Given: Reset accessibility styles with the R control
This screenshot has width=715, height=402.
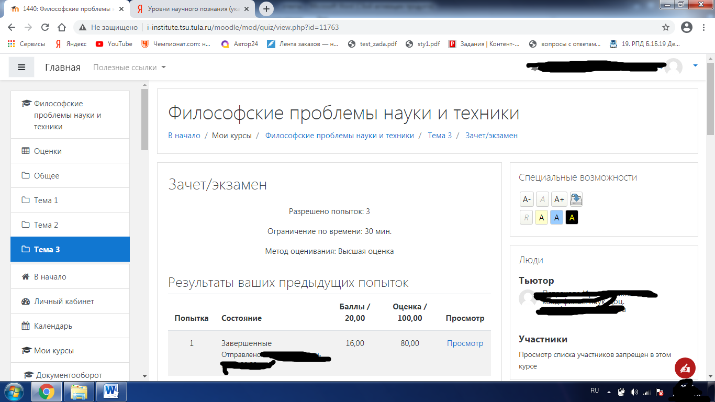Looking at the screenshot, I should point(526,217).
